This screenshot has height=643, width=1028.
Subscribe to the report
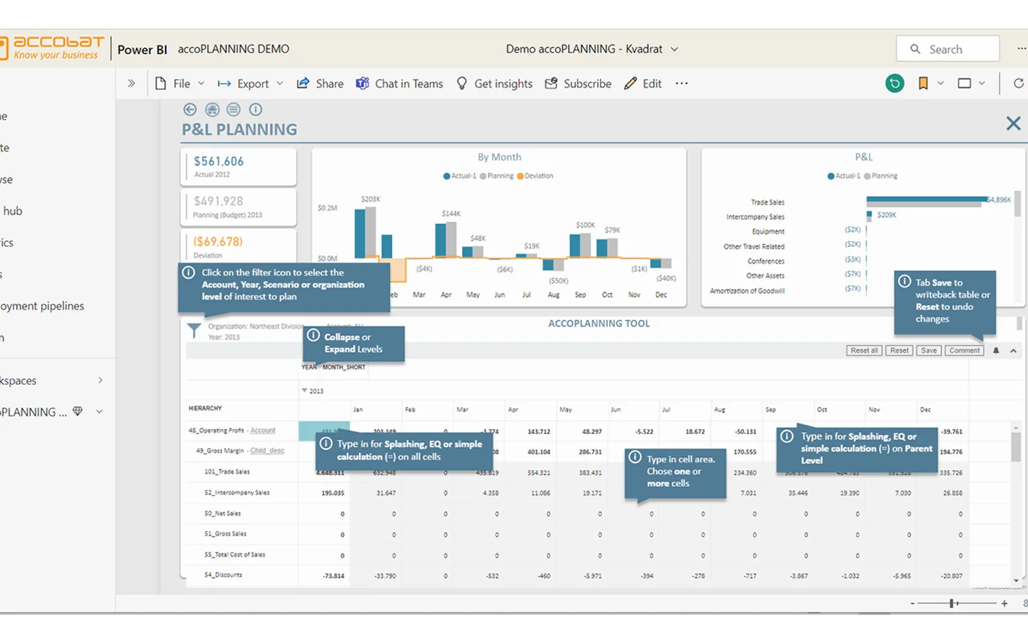pyautogui.click(x=578, y=84)
